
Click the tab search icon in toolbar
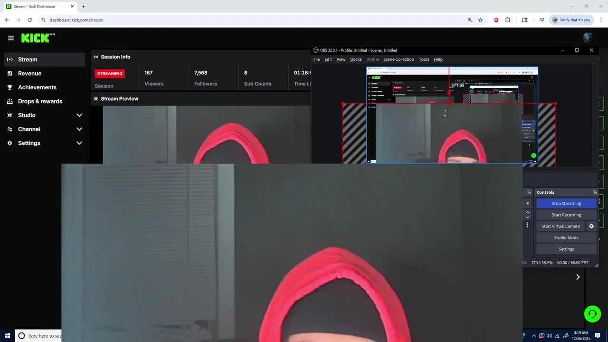[x=524, y=20]
